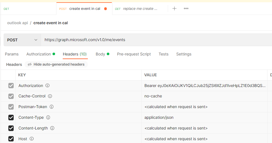The width and height of the screenshot is (272, 143).
Task: Click the application/json value cell
Action: [x=204, y=118]
